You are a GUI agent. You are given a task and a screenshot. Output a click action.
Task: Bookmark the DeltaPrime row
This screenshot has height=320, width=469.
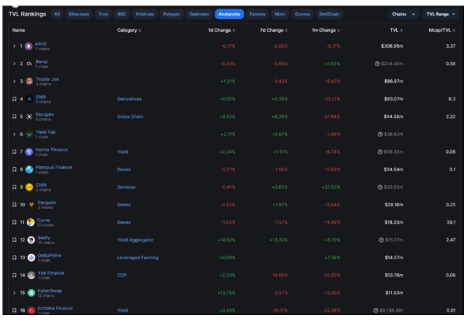(x=14, y=258)
